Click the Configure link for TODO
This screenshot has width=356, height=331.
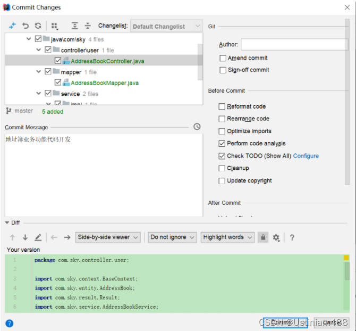306,156
